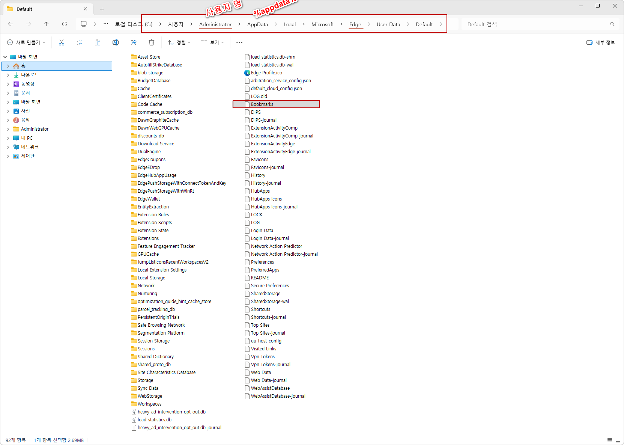Click the AppData breadcrumb segment
Screen dimensions: 624x445
(257, 24)
